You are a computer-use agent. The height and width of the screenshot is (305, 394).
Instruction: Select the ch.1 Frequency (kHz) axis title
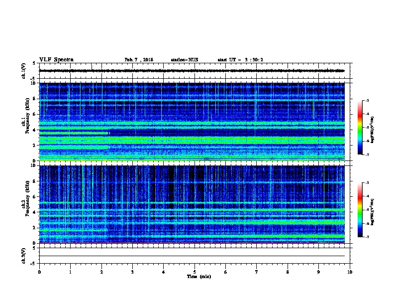tap(26, 116)
